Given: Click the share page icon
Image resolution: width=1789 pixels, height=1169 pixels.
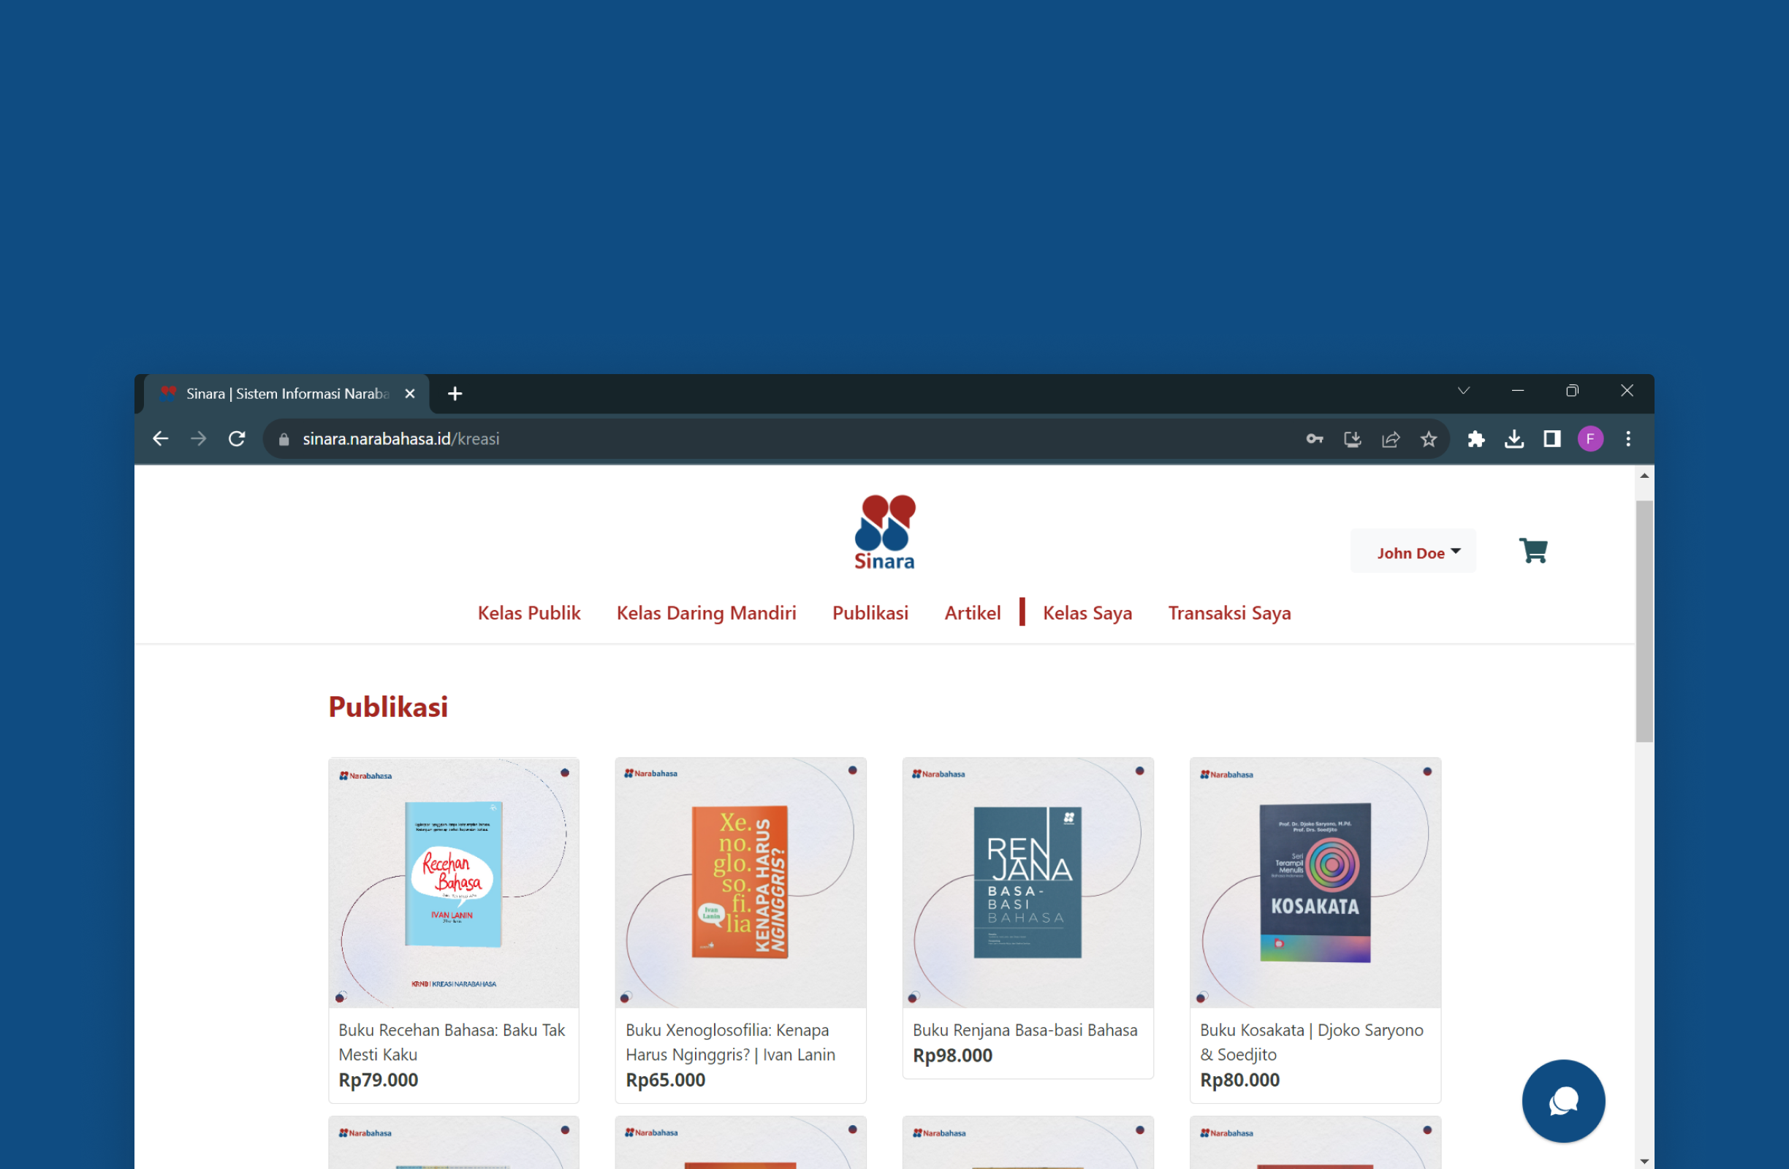Looking at the screenshot, I should coord(1390,439).
